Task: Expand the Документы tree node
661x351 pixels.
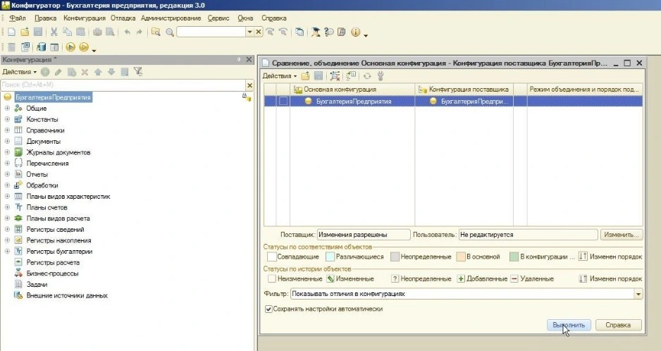Action: tap(7, 142)
